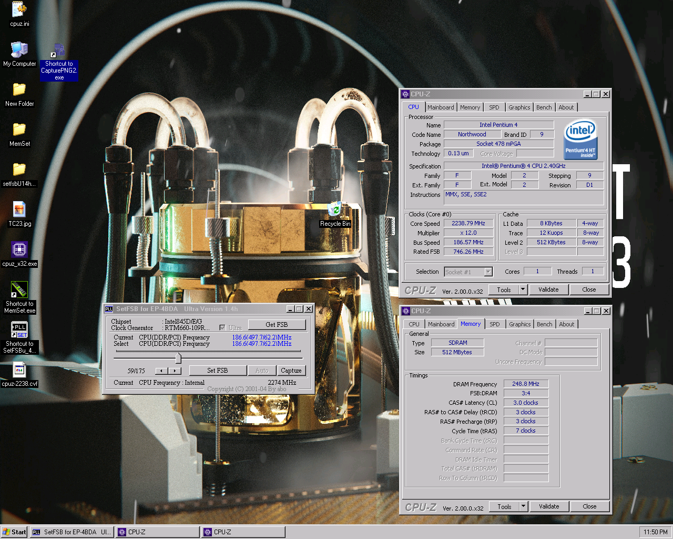
Task: Click the Set FSB button
Action: (x=218, y=371)
